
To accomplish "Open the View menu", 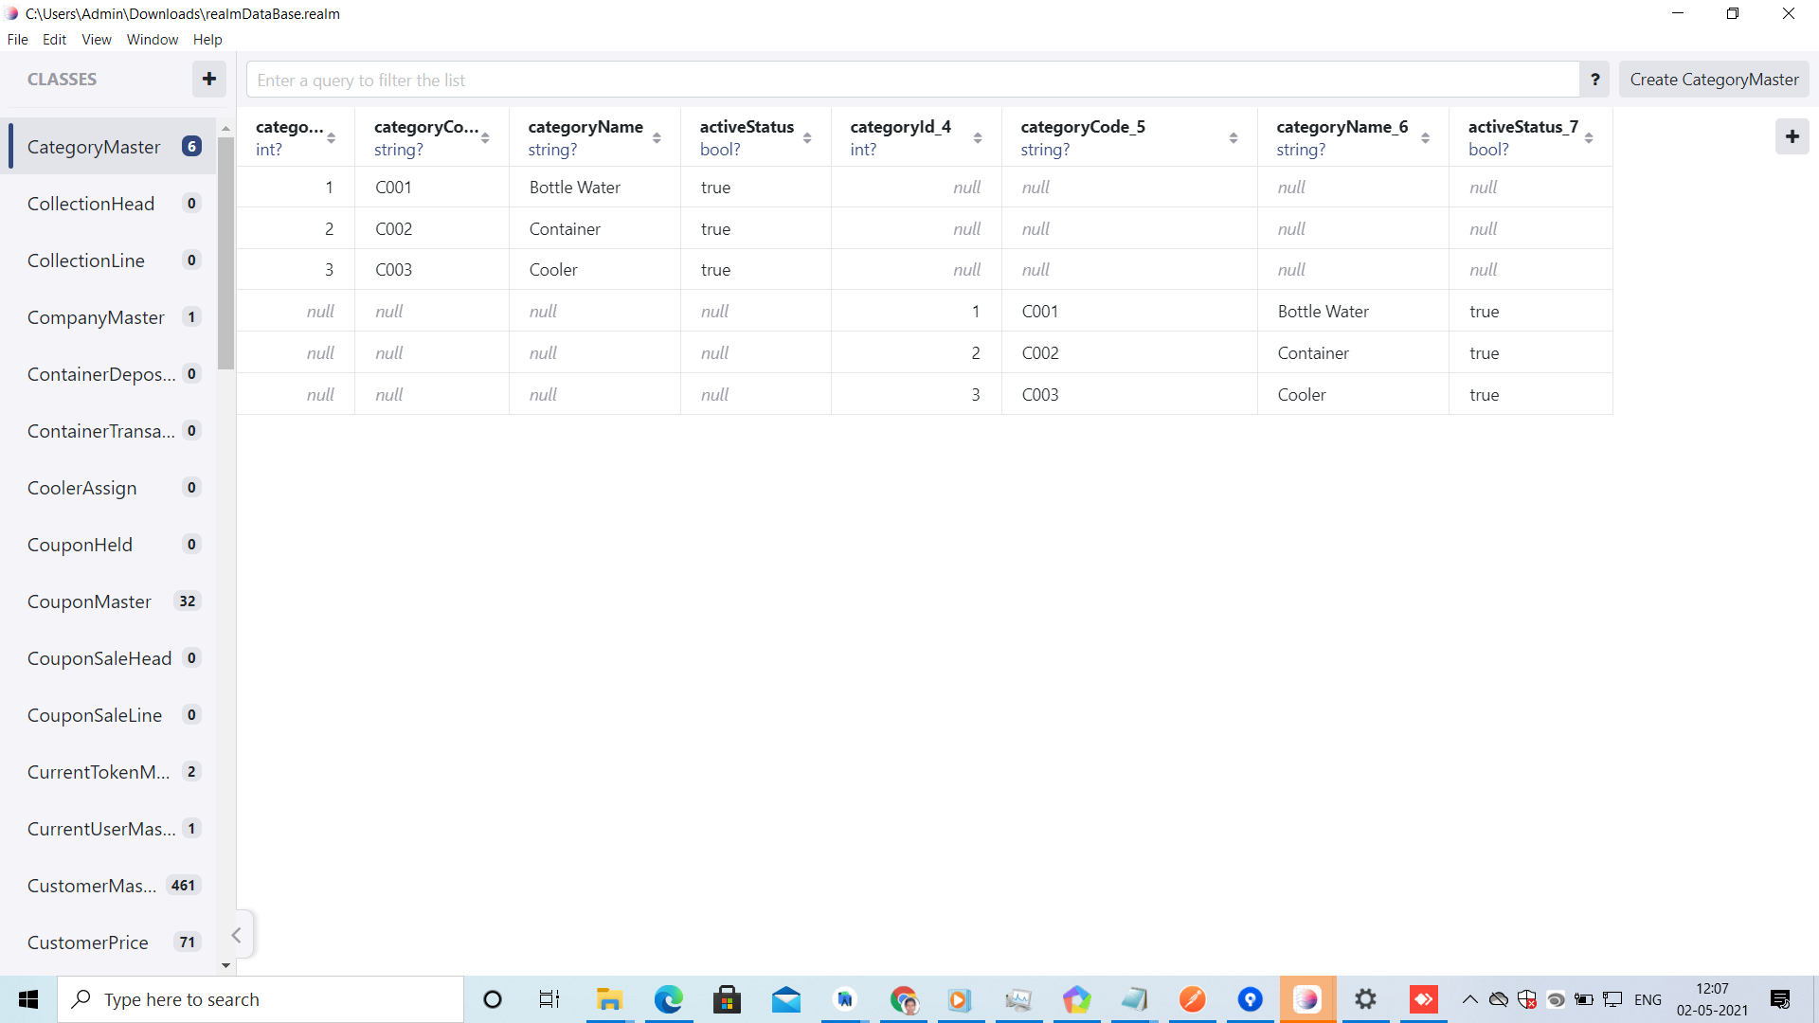I will pyautogui.click(x=96, y=39).
